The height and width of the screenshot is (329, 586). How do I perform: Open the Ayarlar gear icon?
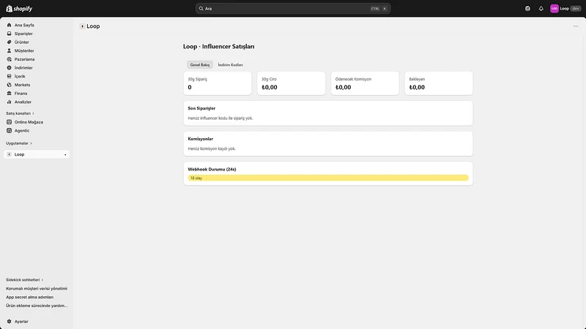pos(10,322)
